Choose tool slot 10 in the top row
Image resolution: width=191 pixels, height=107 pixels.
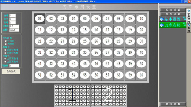point(141,19)
